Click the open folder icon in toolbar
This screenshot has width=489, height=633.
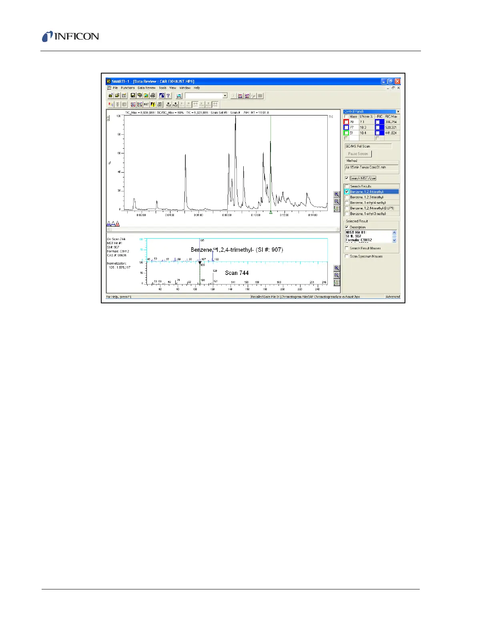pyautogui.click(x=117, y=96)
